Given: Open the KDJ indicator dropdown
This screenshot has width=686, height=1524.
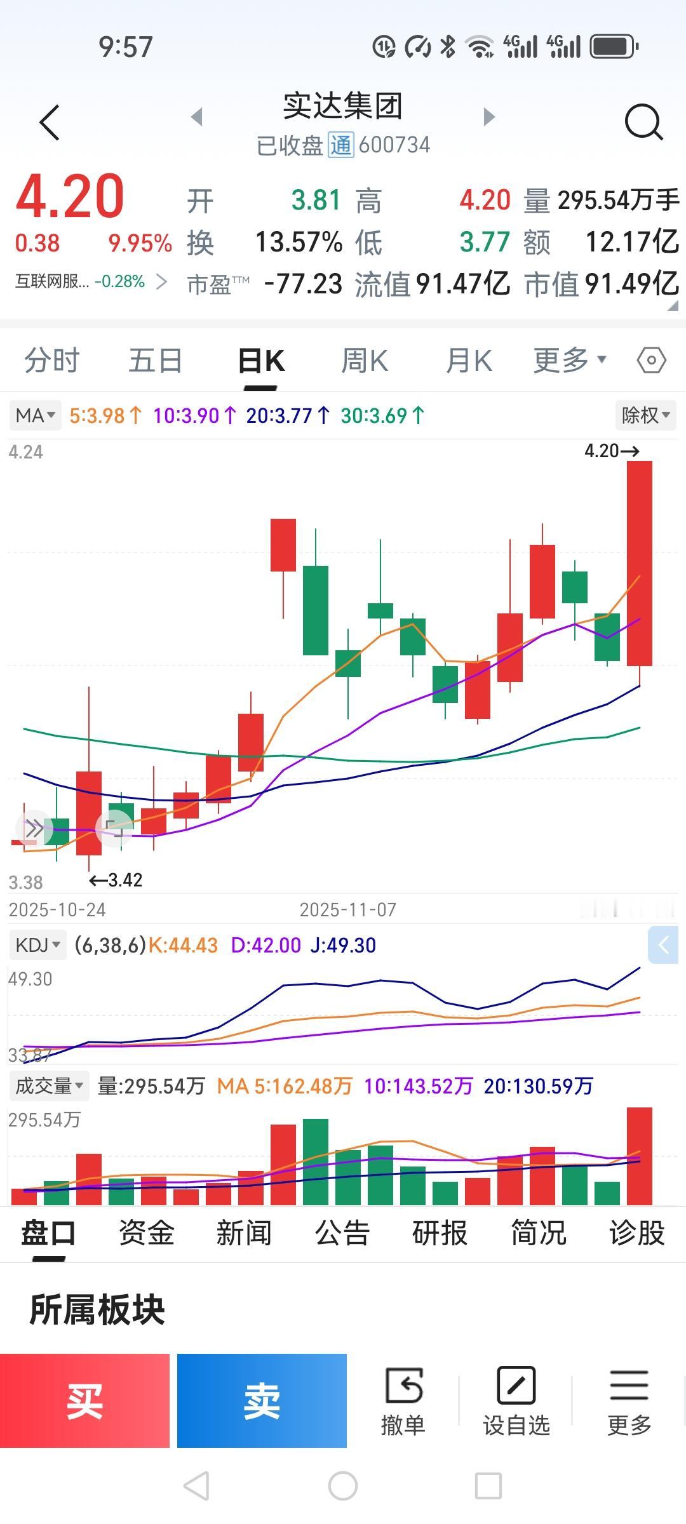Looking at the screenshot, I should point(38,945).
